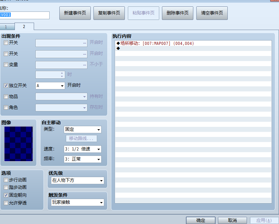Image resolution: width=279 pixels, height=224 pixels.
Task: Open the 触发条件 trigger dropdown
Action: (77, 203)
